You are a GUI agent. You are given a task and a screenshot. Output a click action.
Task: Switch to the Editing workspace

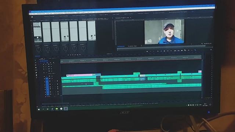click(79, 15)
